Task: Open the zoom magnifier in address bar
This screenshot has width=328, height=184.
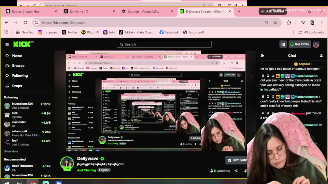Action: 267,23
